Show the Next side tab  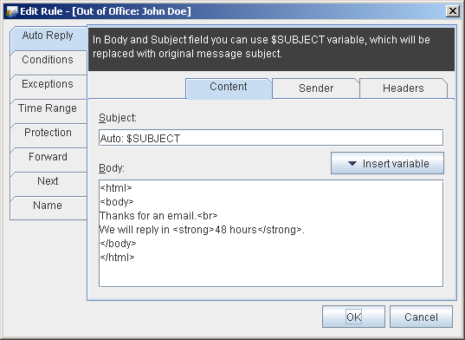[x=48, y=184]
